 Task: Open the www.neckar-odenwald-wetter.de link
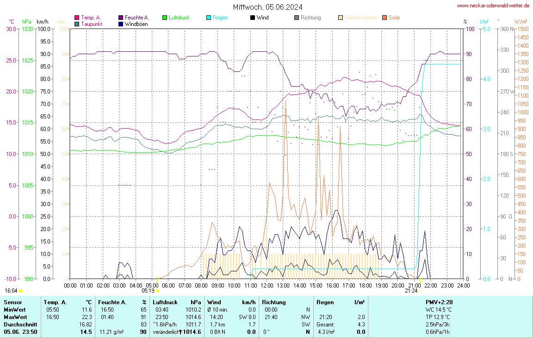point(493,6)
